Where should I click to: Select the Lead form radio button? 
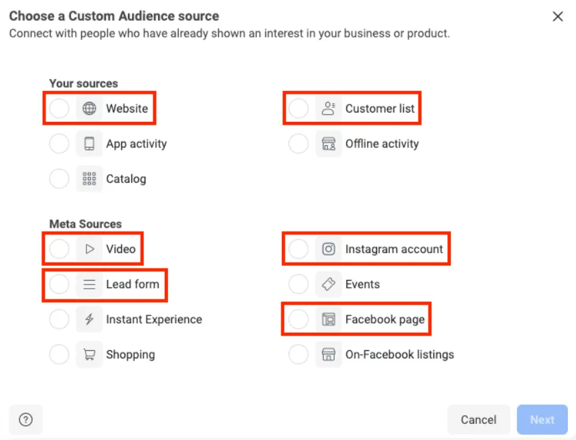pos(59,284)
